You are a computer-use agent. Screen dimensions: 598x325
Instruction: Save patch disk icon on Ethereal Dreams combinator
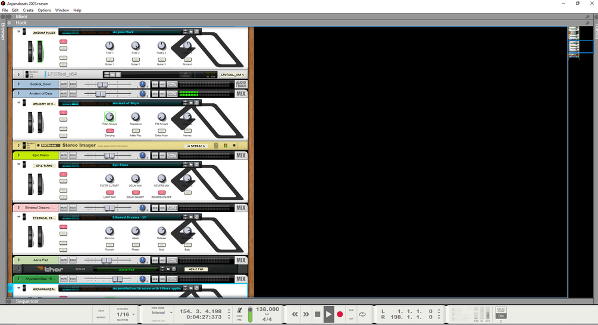coord(197,217)
